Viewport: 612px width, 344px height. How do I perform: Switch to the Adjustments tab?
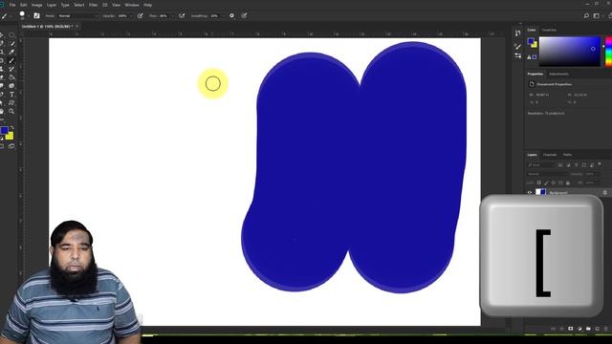click(x=558, y=75)
